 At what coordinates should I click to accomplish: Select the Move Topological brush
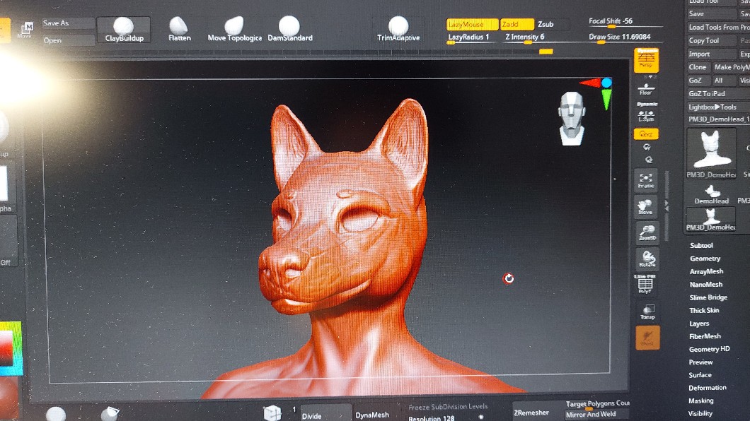pyautogui.click(x=234, y=30)
